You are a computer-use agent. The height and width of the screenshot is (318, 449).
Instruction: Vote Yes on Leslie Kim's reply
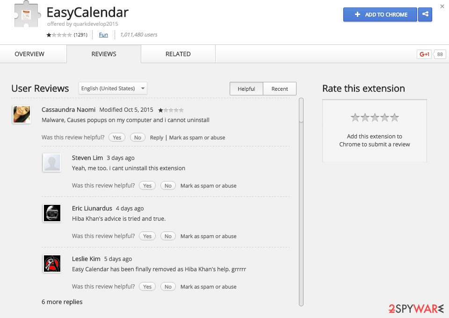147,287
